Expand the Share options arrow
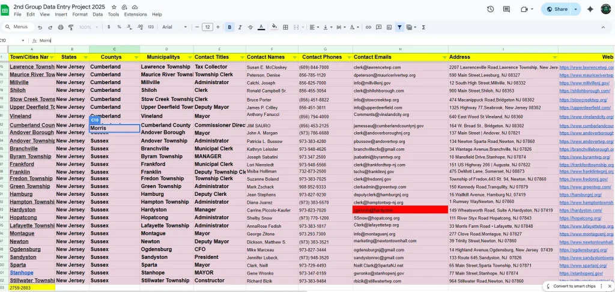The image size is (615, 292). [576, 9]
